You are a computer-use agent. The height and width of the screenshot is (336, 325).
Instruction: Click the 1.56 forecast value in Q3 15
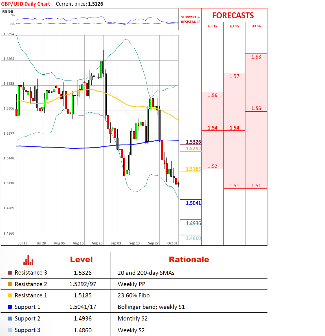[x=212, y=95]
